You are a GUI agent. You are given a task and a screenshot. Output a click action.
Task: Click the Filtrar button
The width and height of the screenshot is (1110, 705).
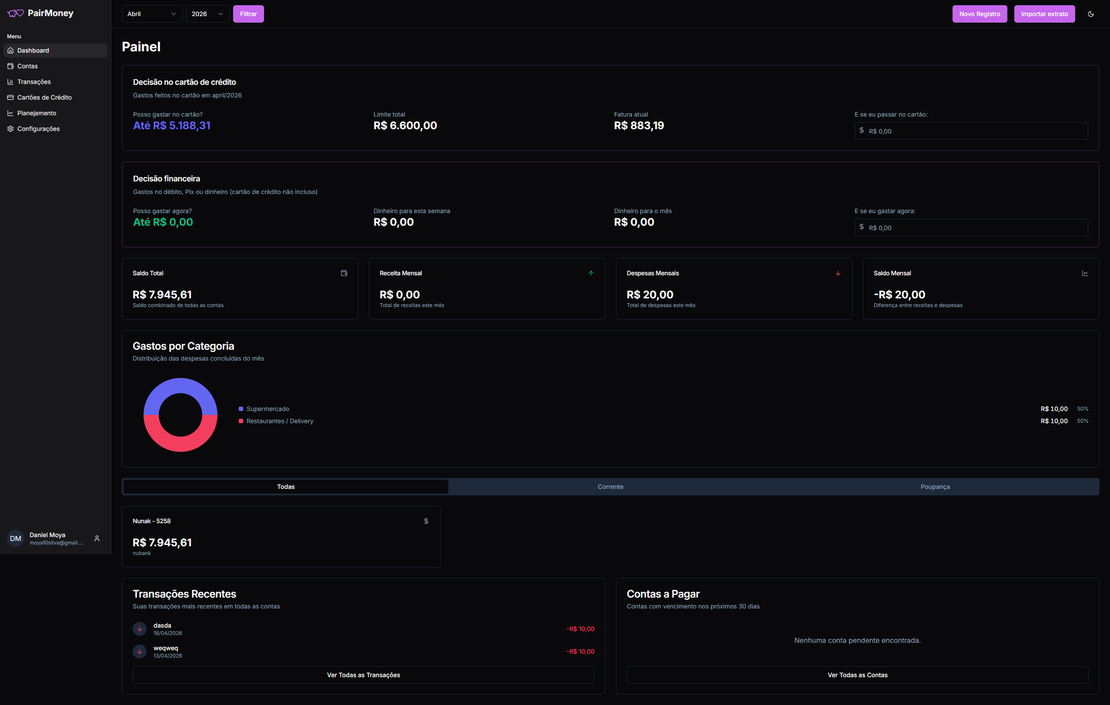(x=248, y=14)
